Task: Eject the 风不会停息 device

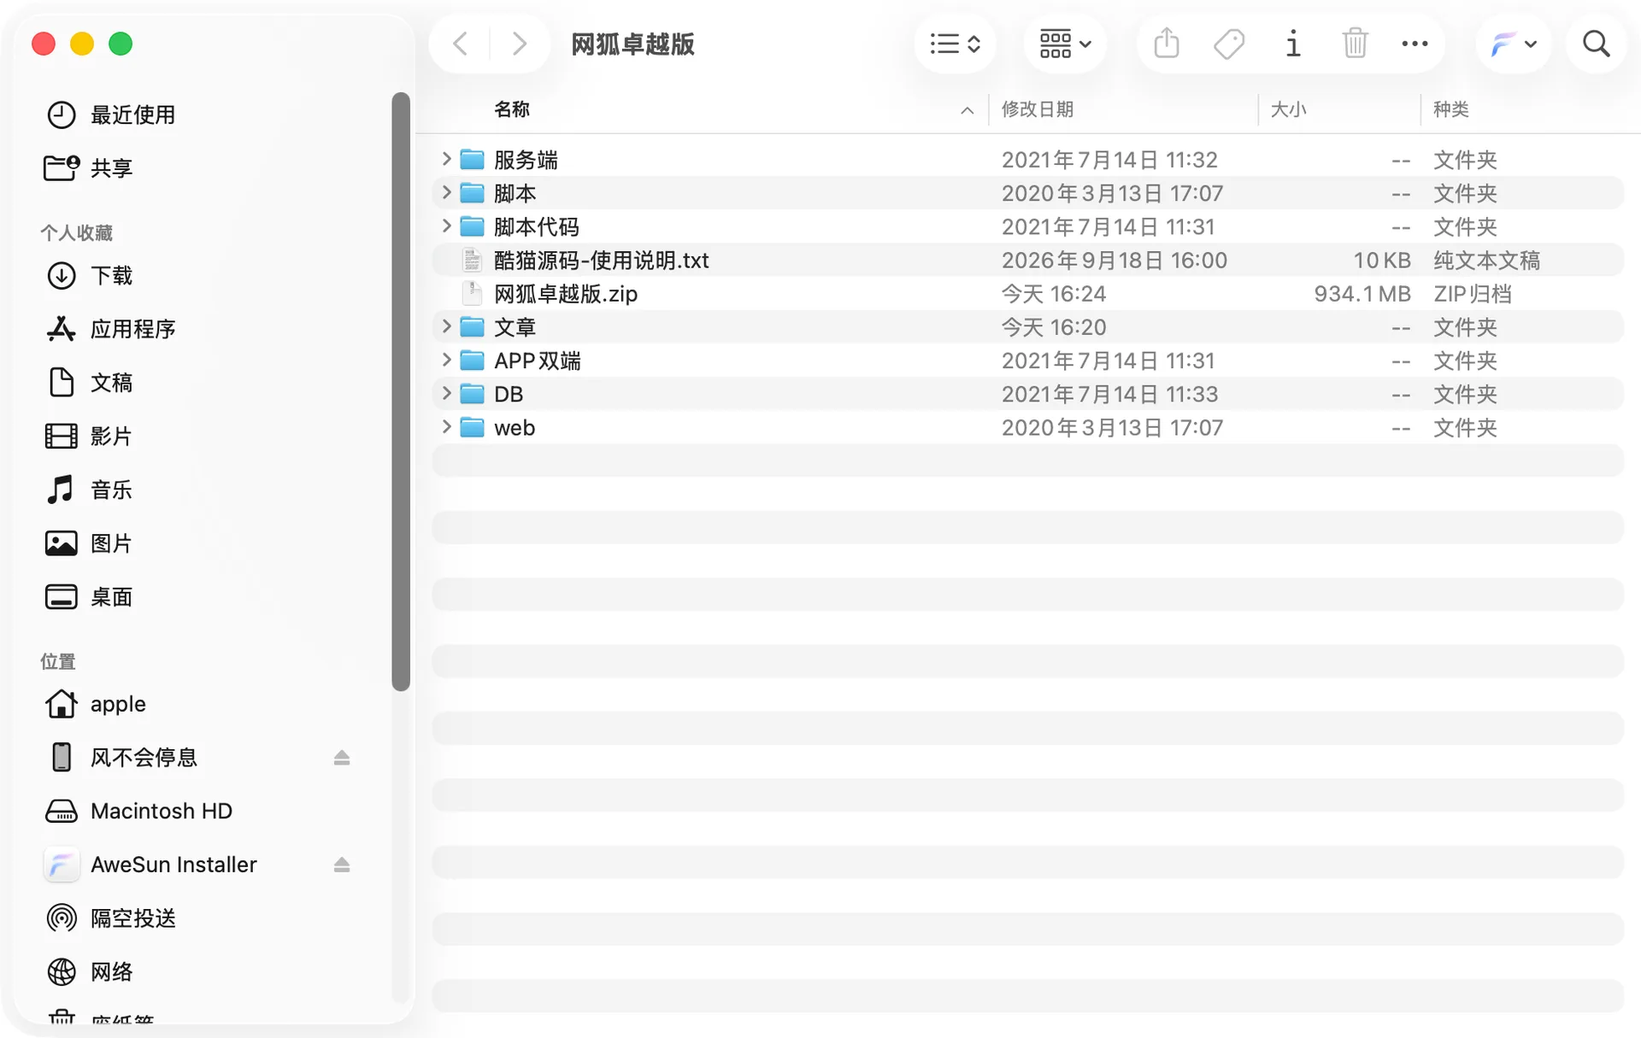Action: [x=342, y=758]
